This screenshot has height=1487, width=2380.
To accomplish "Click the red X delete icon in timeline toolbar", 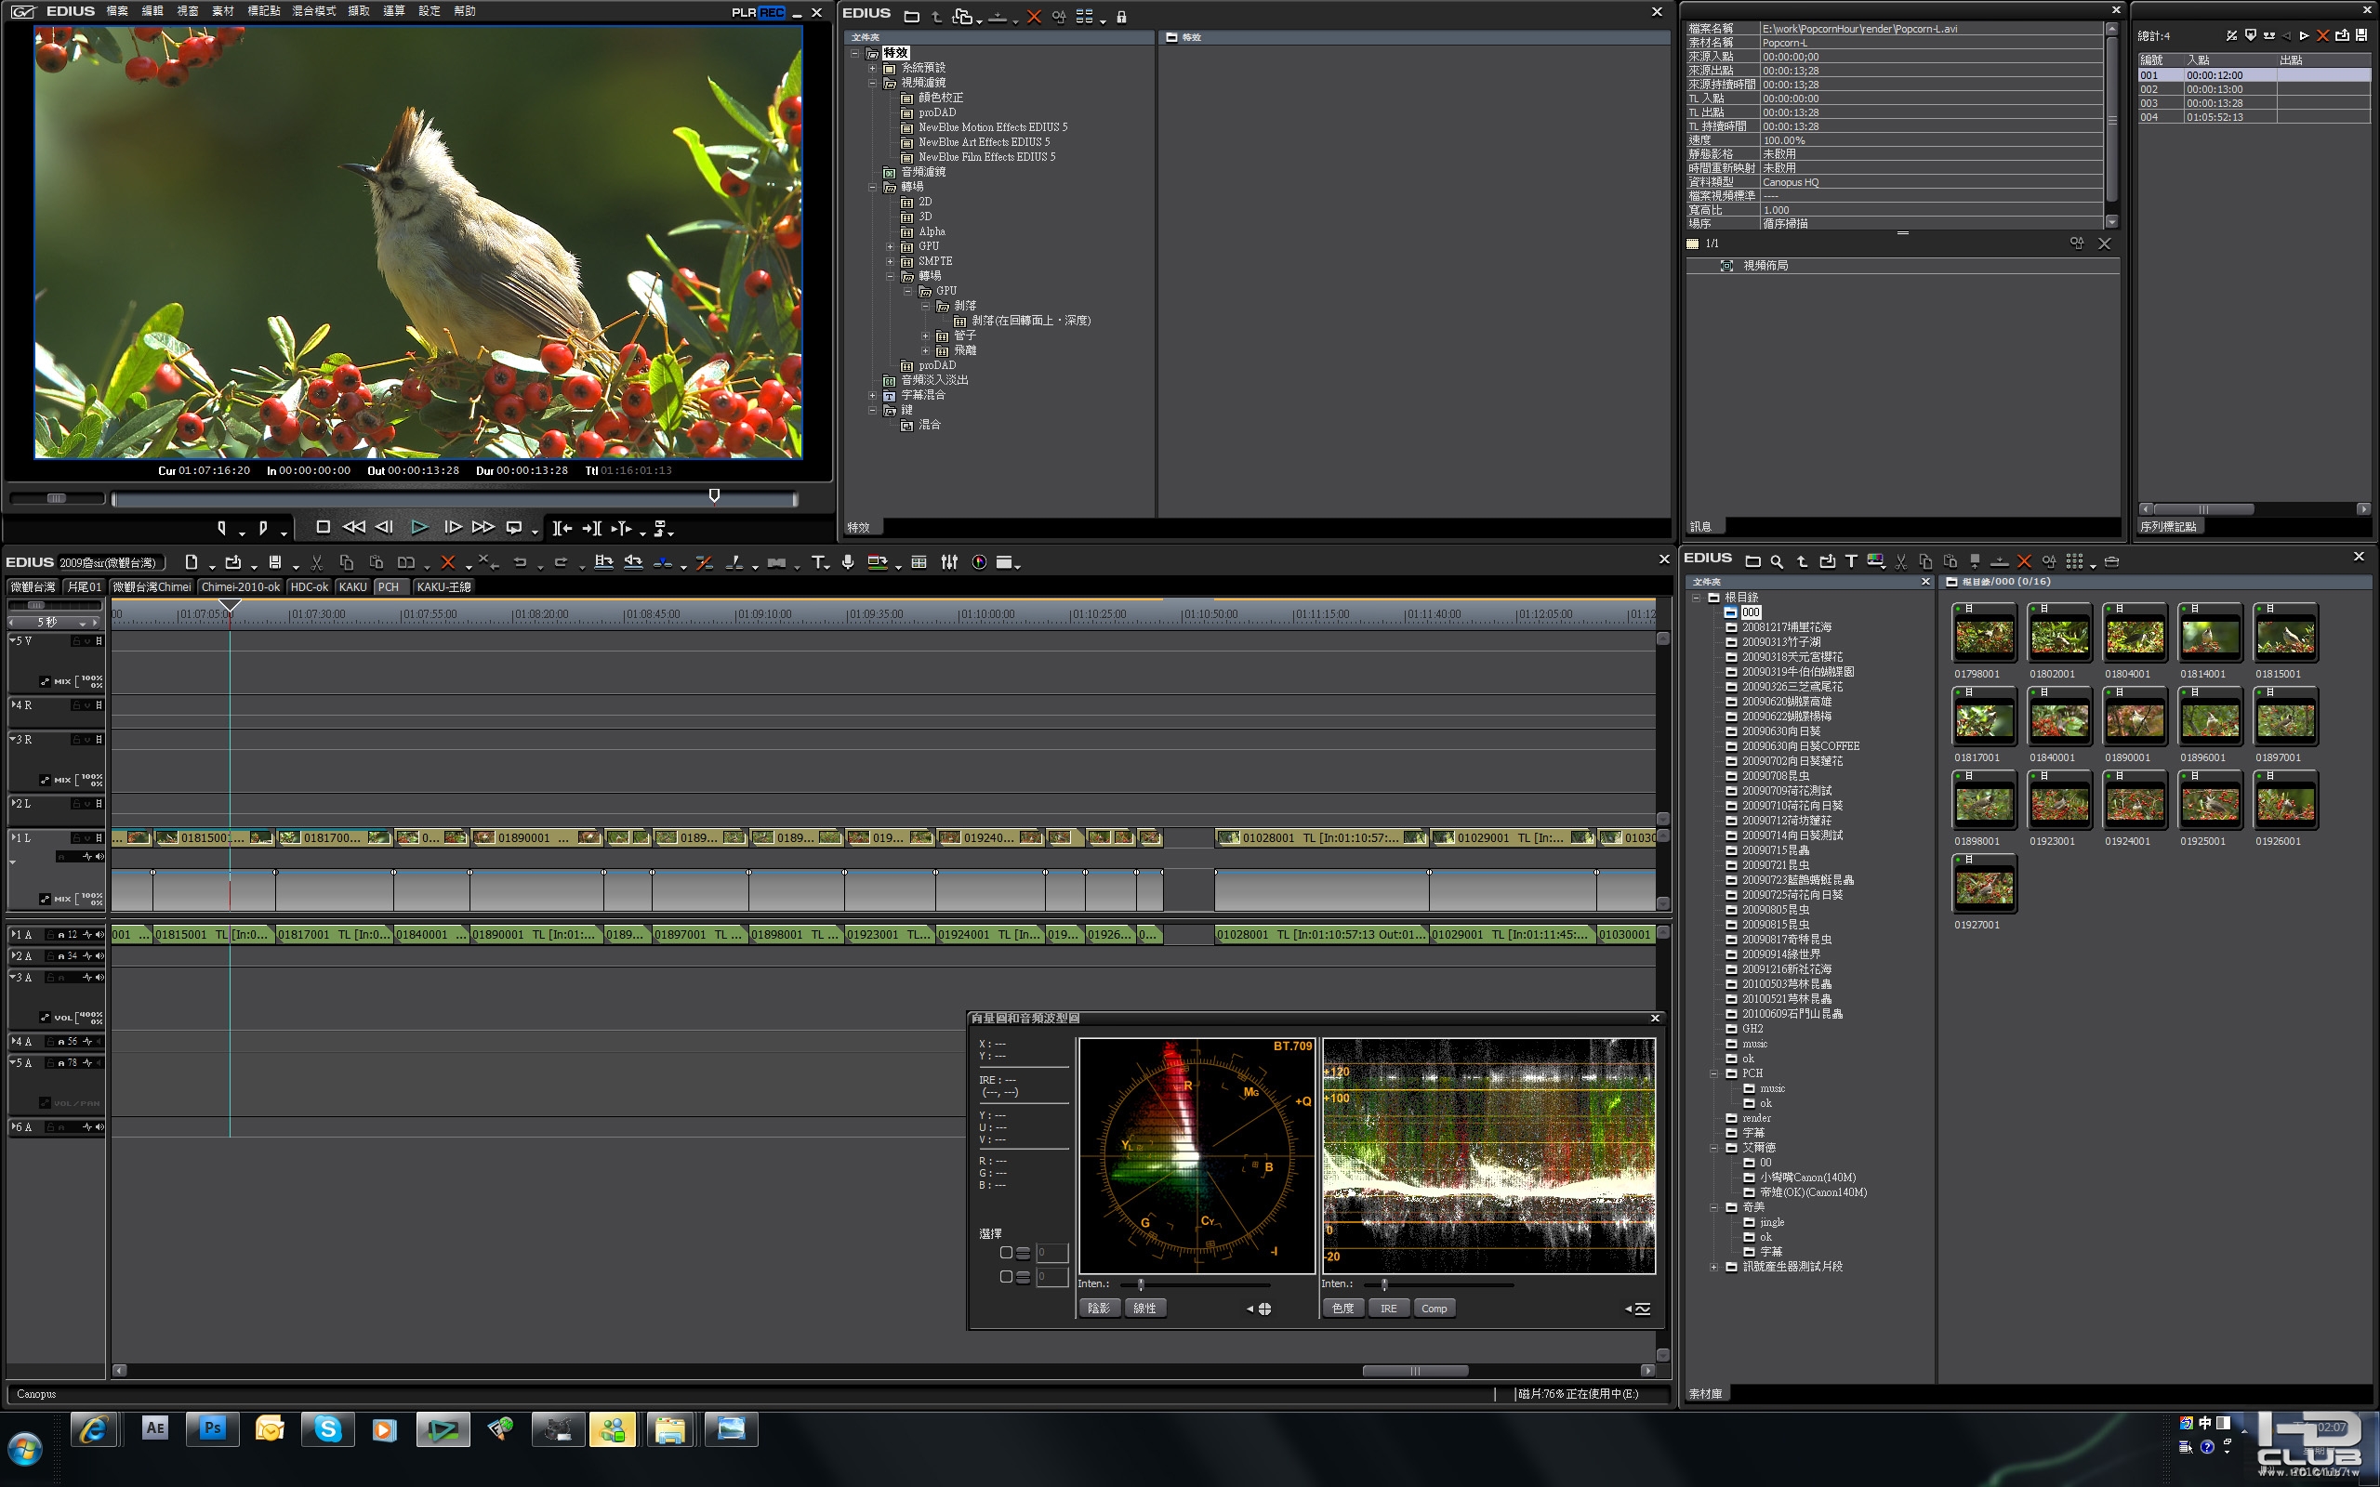I will tap(447, 562).
